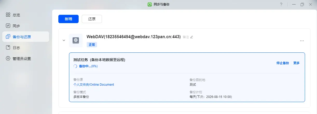
Task: Open 个人文件夹/Online Document backup source link
Action: tap(94, 85)
